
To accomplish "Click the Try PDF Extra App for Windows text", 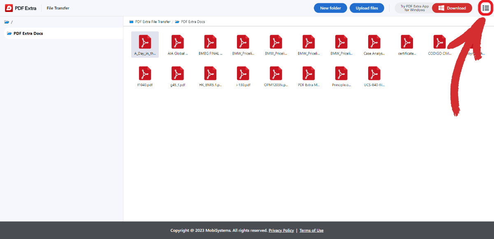I will tap(415, 8).
